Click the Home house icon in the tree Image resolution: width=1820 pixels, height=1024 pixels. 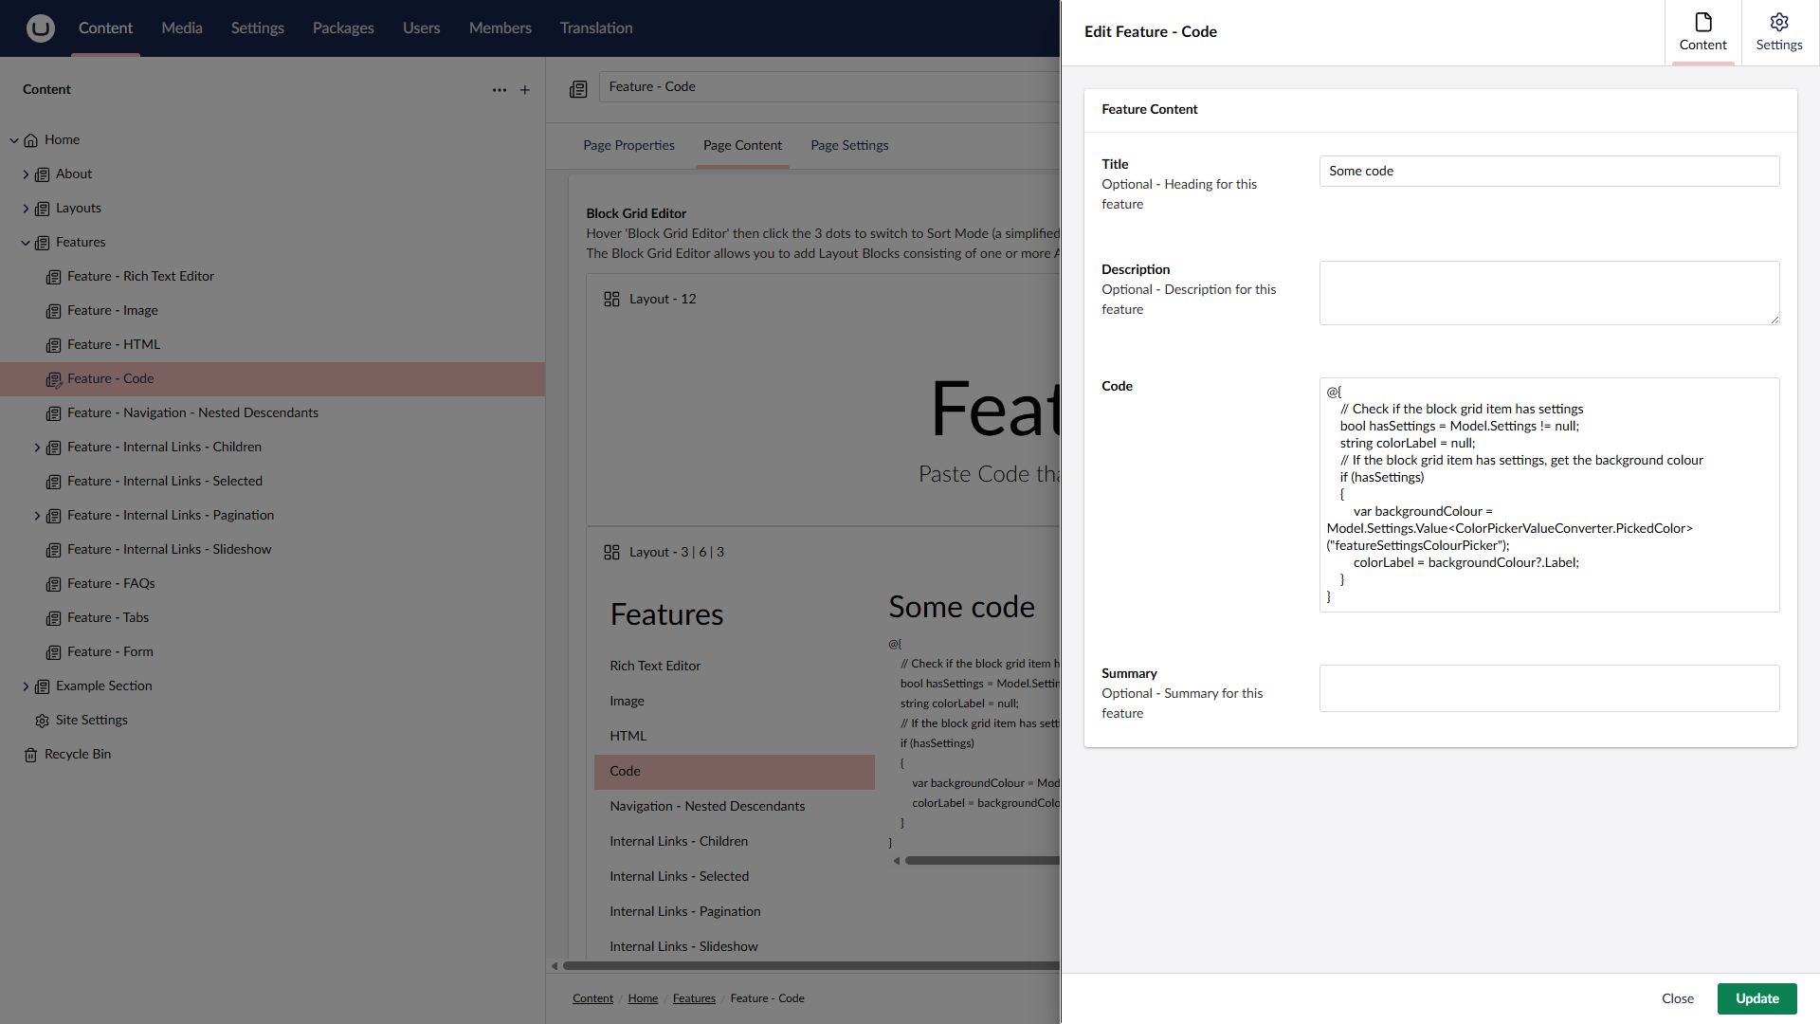(30, 140)
